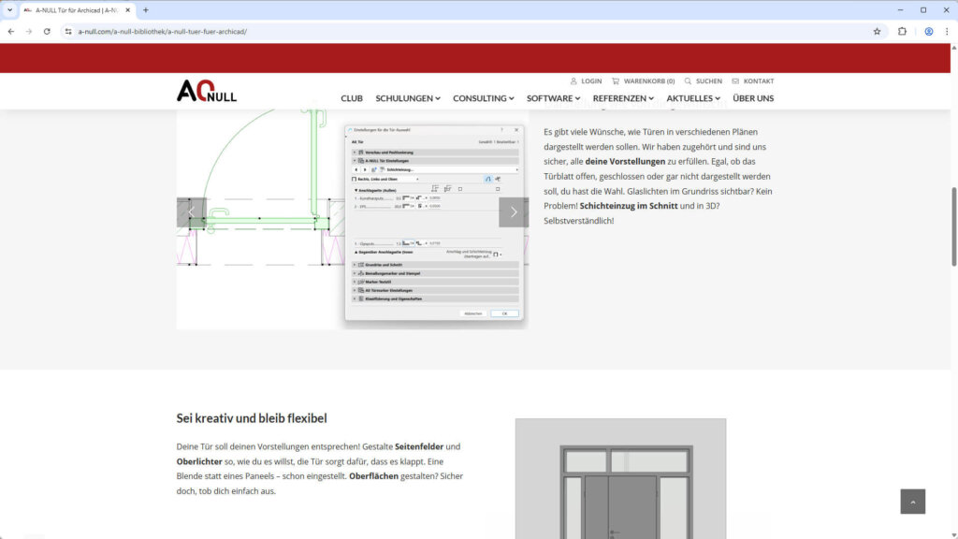Click the shopping cart icon
The image size is (958, 539).
tap(616, 80)
